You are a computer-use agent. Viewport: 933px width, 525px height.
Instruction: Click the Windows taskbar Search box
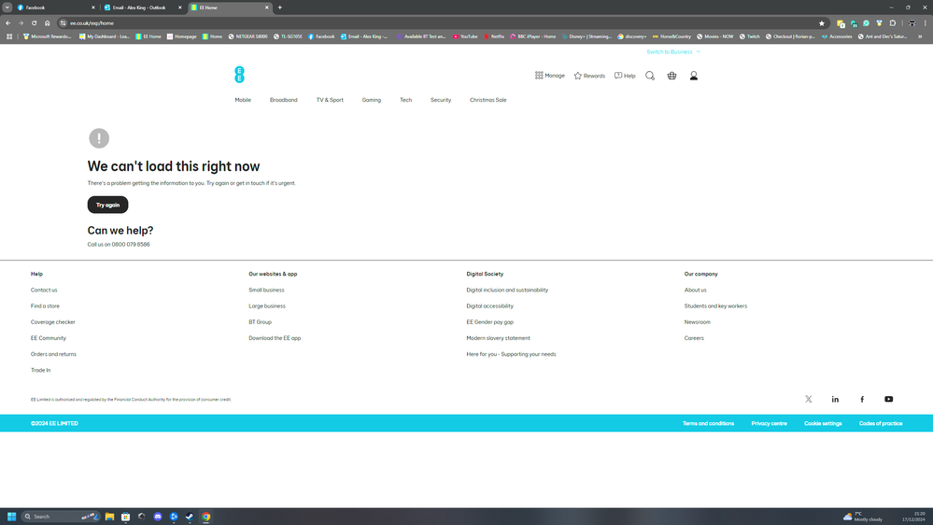[x=61, y=517]
